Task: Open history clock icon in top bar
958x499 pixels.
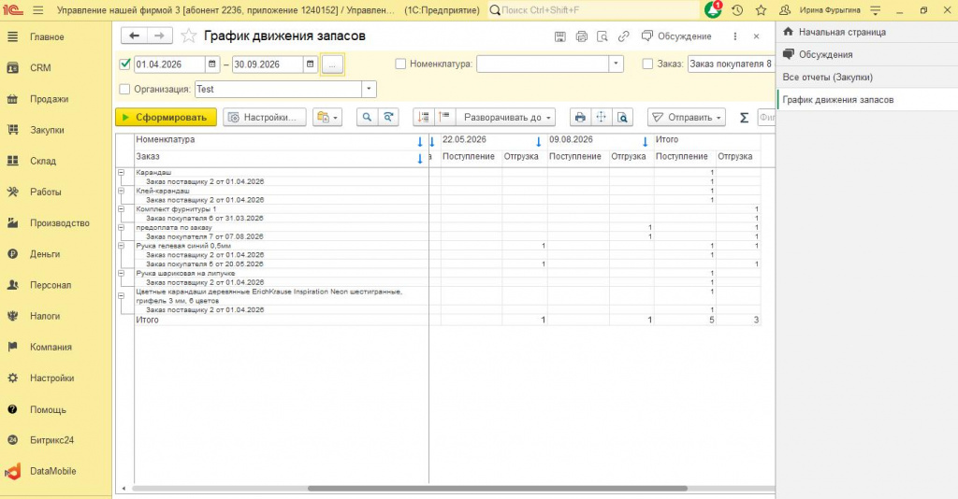Action: (737, 10)
